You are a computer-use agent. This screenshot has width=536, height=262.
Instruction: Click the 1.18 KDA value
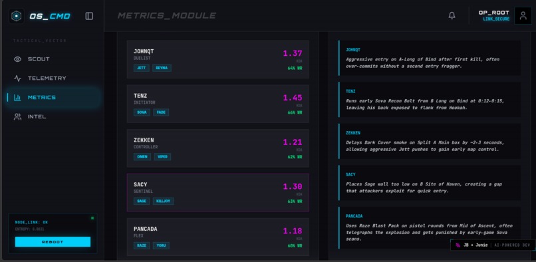292,231
